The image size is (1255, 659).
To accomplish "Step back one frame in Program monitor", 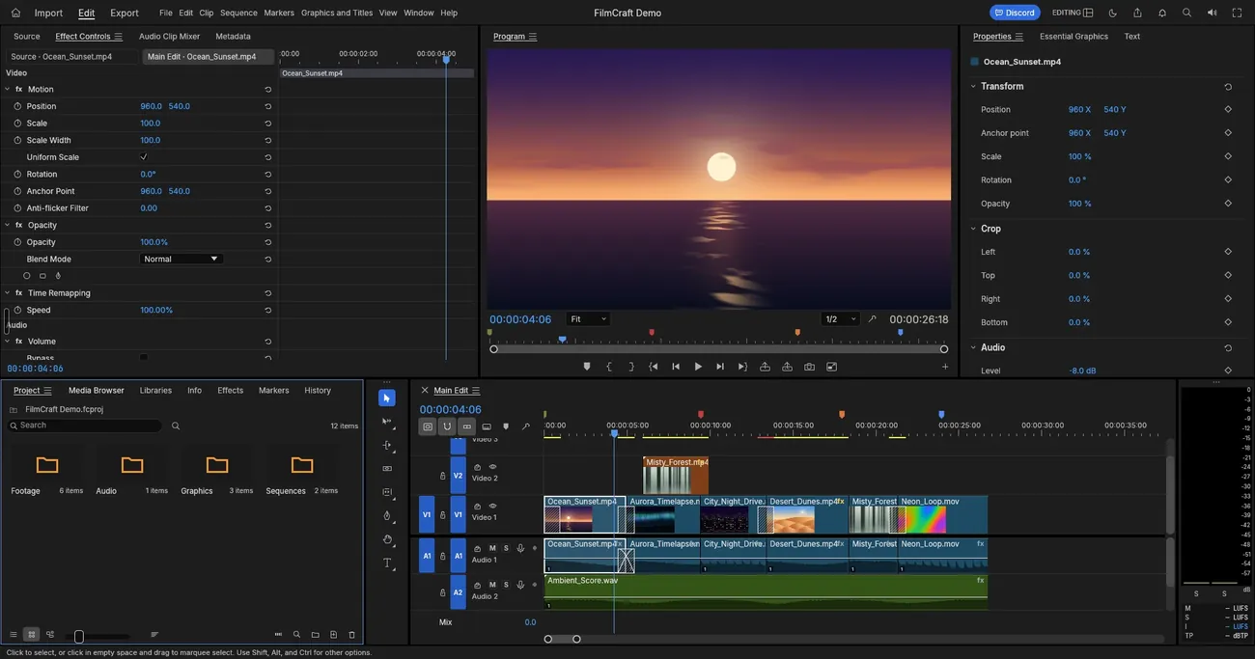I will point(676,367).
